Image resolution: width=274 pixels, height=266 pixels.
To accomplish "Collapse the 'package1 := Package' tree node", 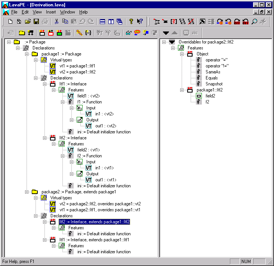I will (x=27, y=54).
